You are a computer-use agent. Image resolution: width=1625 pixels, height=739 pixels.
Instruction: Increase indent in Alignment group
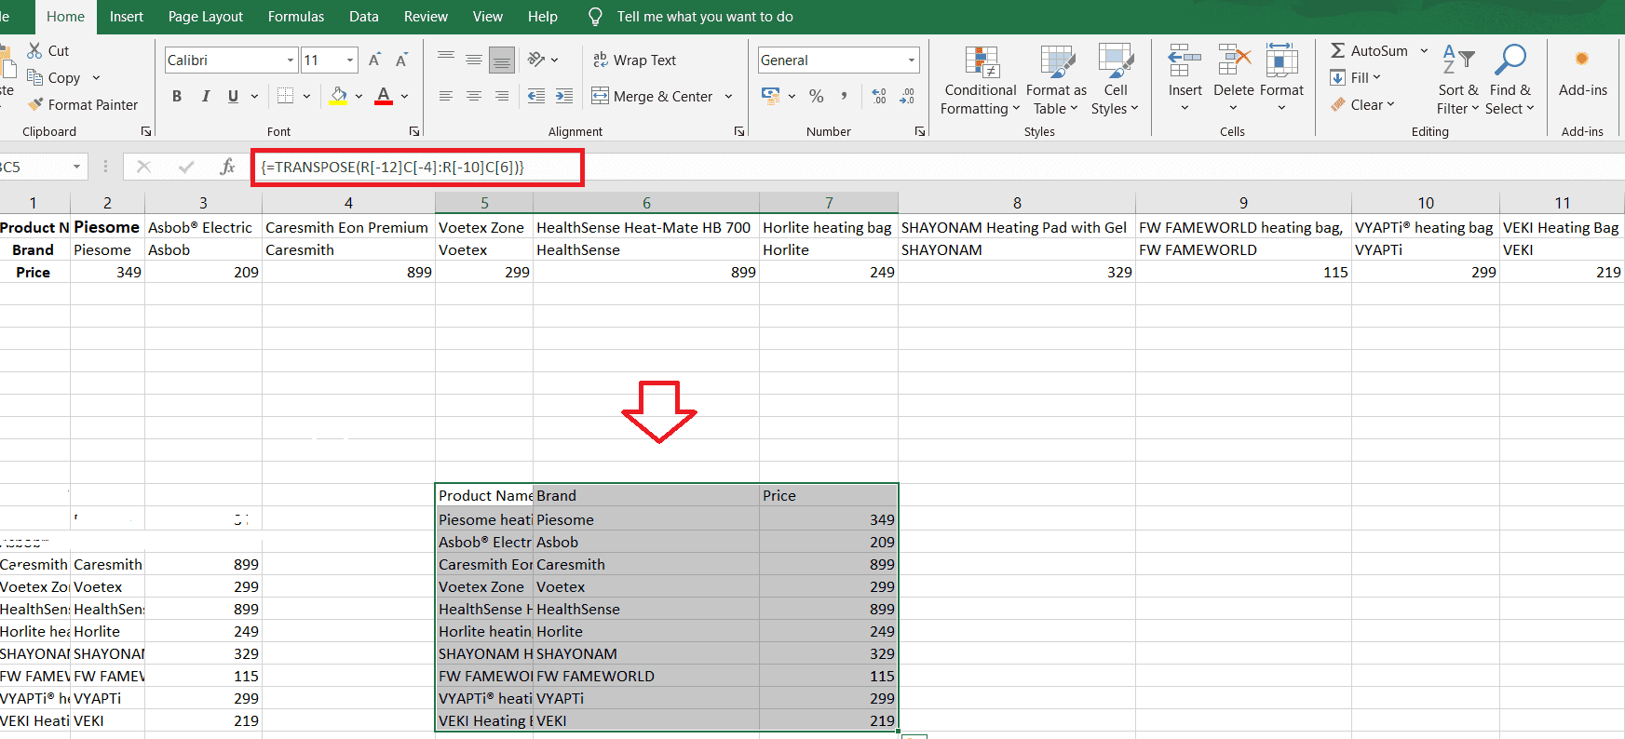(x=564, y=96)
